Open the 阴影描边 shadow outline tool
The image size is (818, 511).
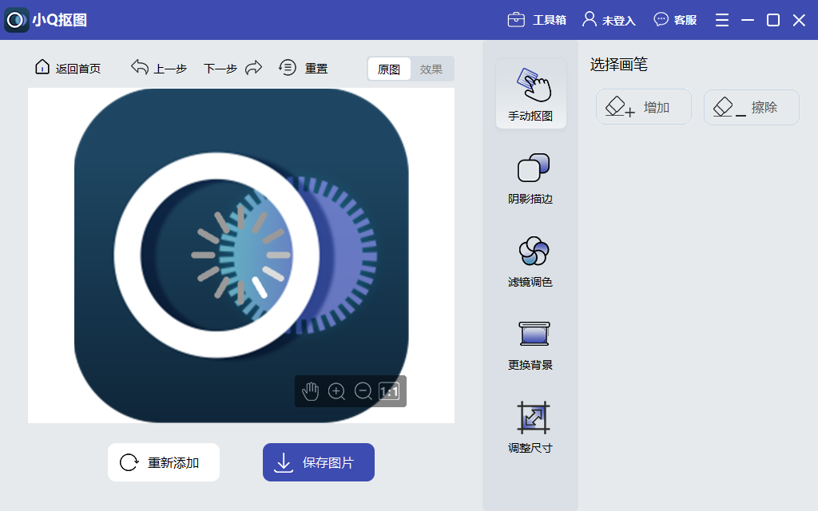[530, 177]
